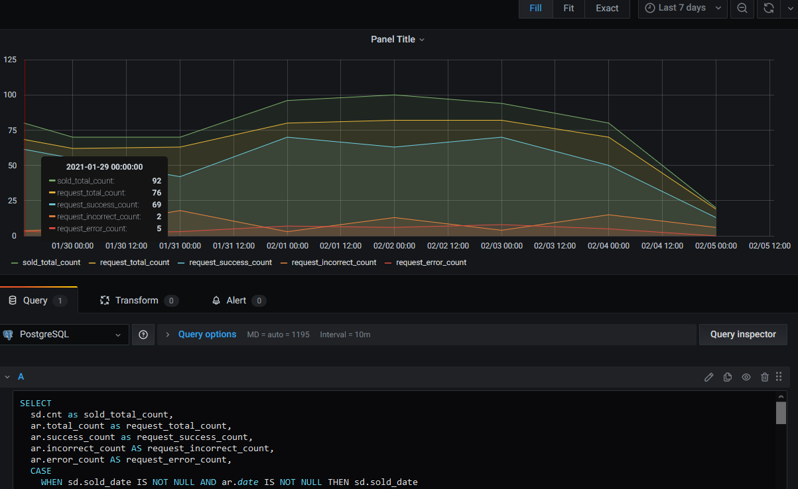798x489 pixels.
Task: Collapse query A with its chevron
Action: coord(9,376)
